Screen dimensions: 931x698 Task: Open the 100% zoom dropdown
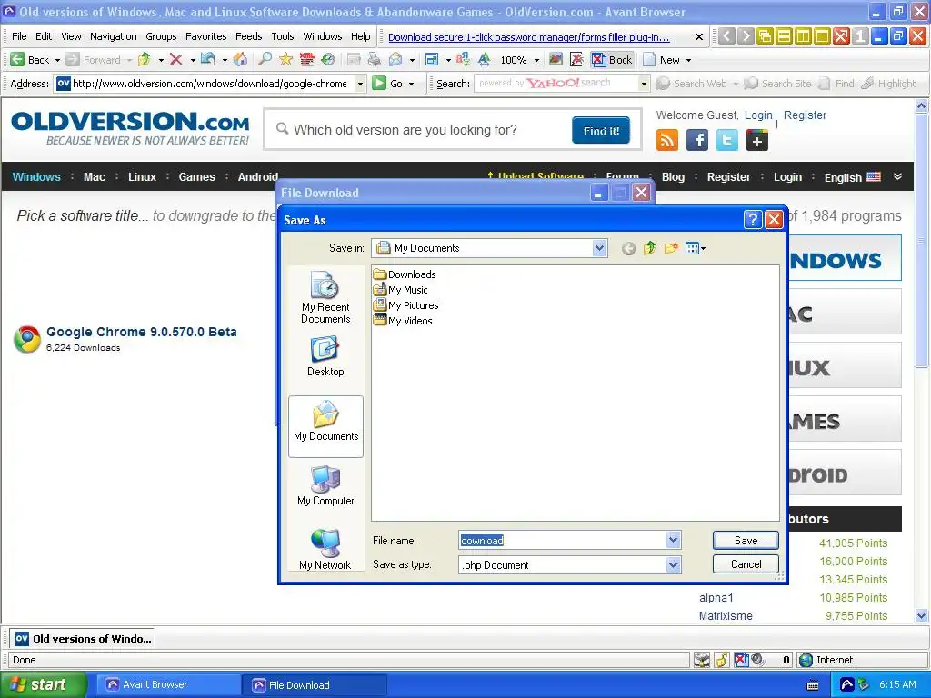click(536, 60)
